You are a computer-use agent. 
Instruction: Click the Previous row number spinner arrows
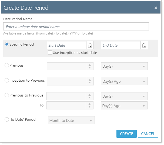point(90,66)
